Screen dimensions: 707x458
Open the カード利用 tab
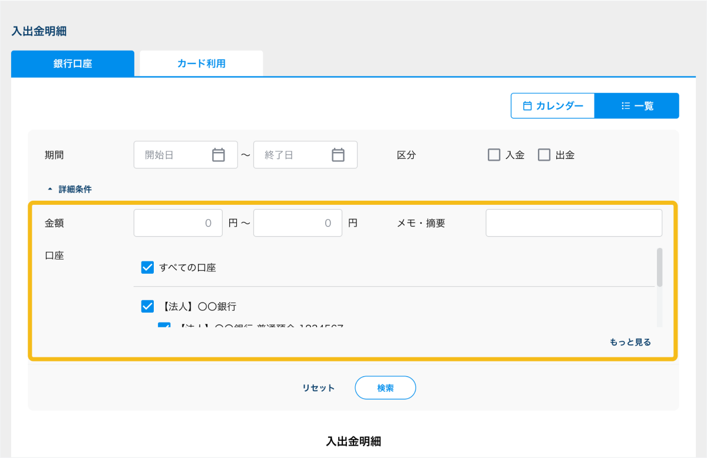[x=201, y=64]
